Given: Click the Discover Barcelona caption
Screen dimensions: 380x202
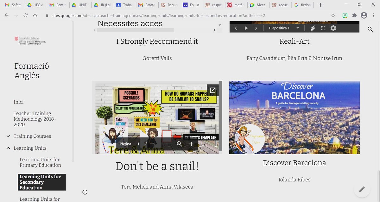Looking at the screenshot, I should (x=294, y=163).
